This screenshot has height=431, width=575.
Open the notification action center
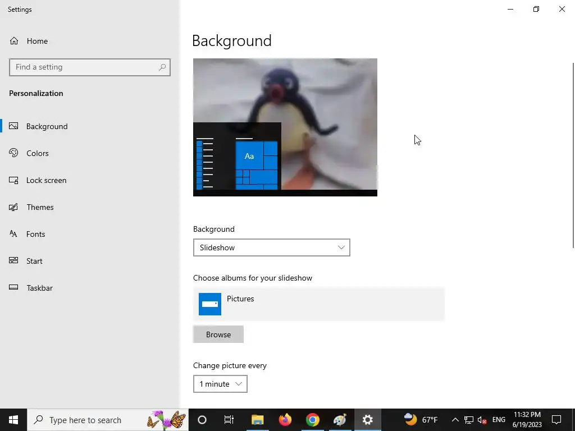pos(556,420)
